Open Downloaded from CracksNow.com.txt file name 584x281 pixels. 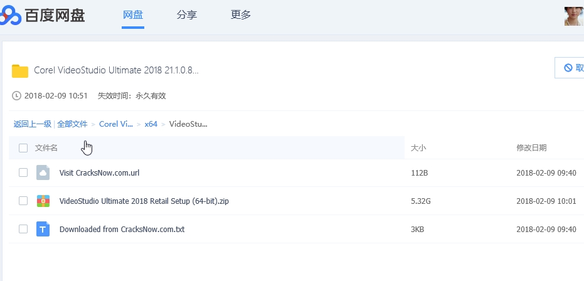pos(122,230)
